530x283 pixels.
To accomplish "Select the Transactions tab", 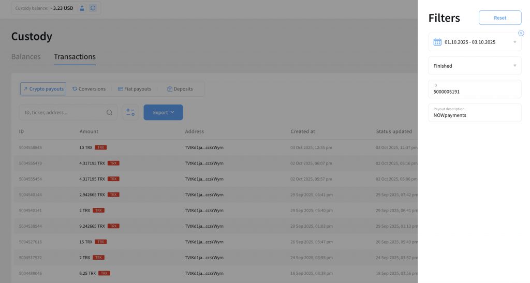I will point(75,57).
